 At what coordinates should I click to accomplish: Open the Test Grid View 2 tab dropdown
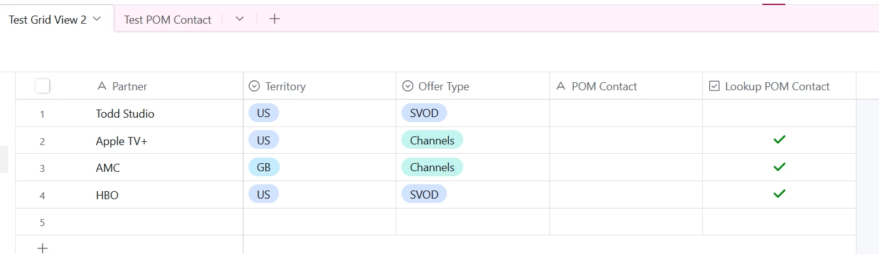(97, 19)
